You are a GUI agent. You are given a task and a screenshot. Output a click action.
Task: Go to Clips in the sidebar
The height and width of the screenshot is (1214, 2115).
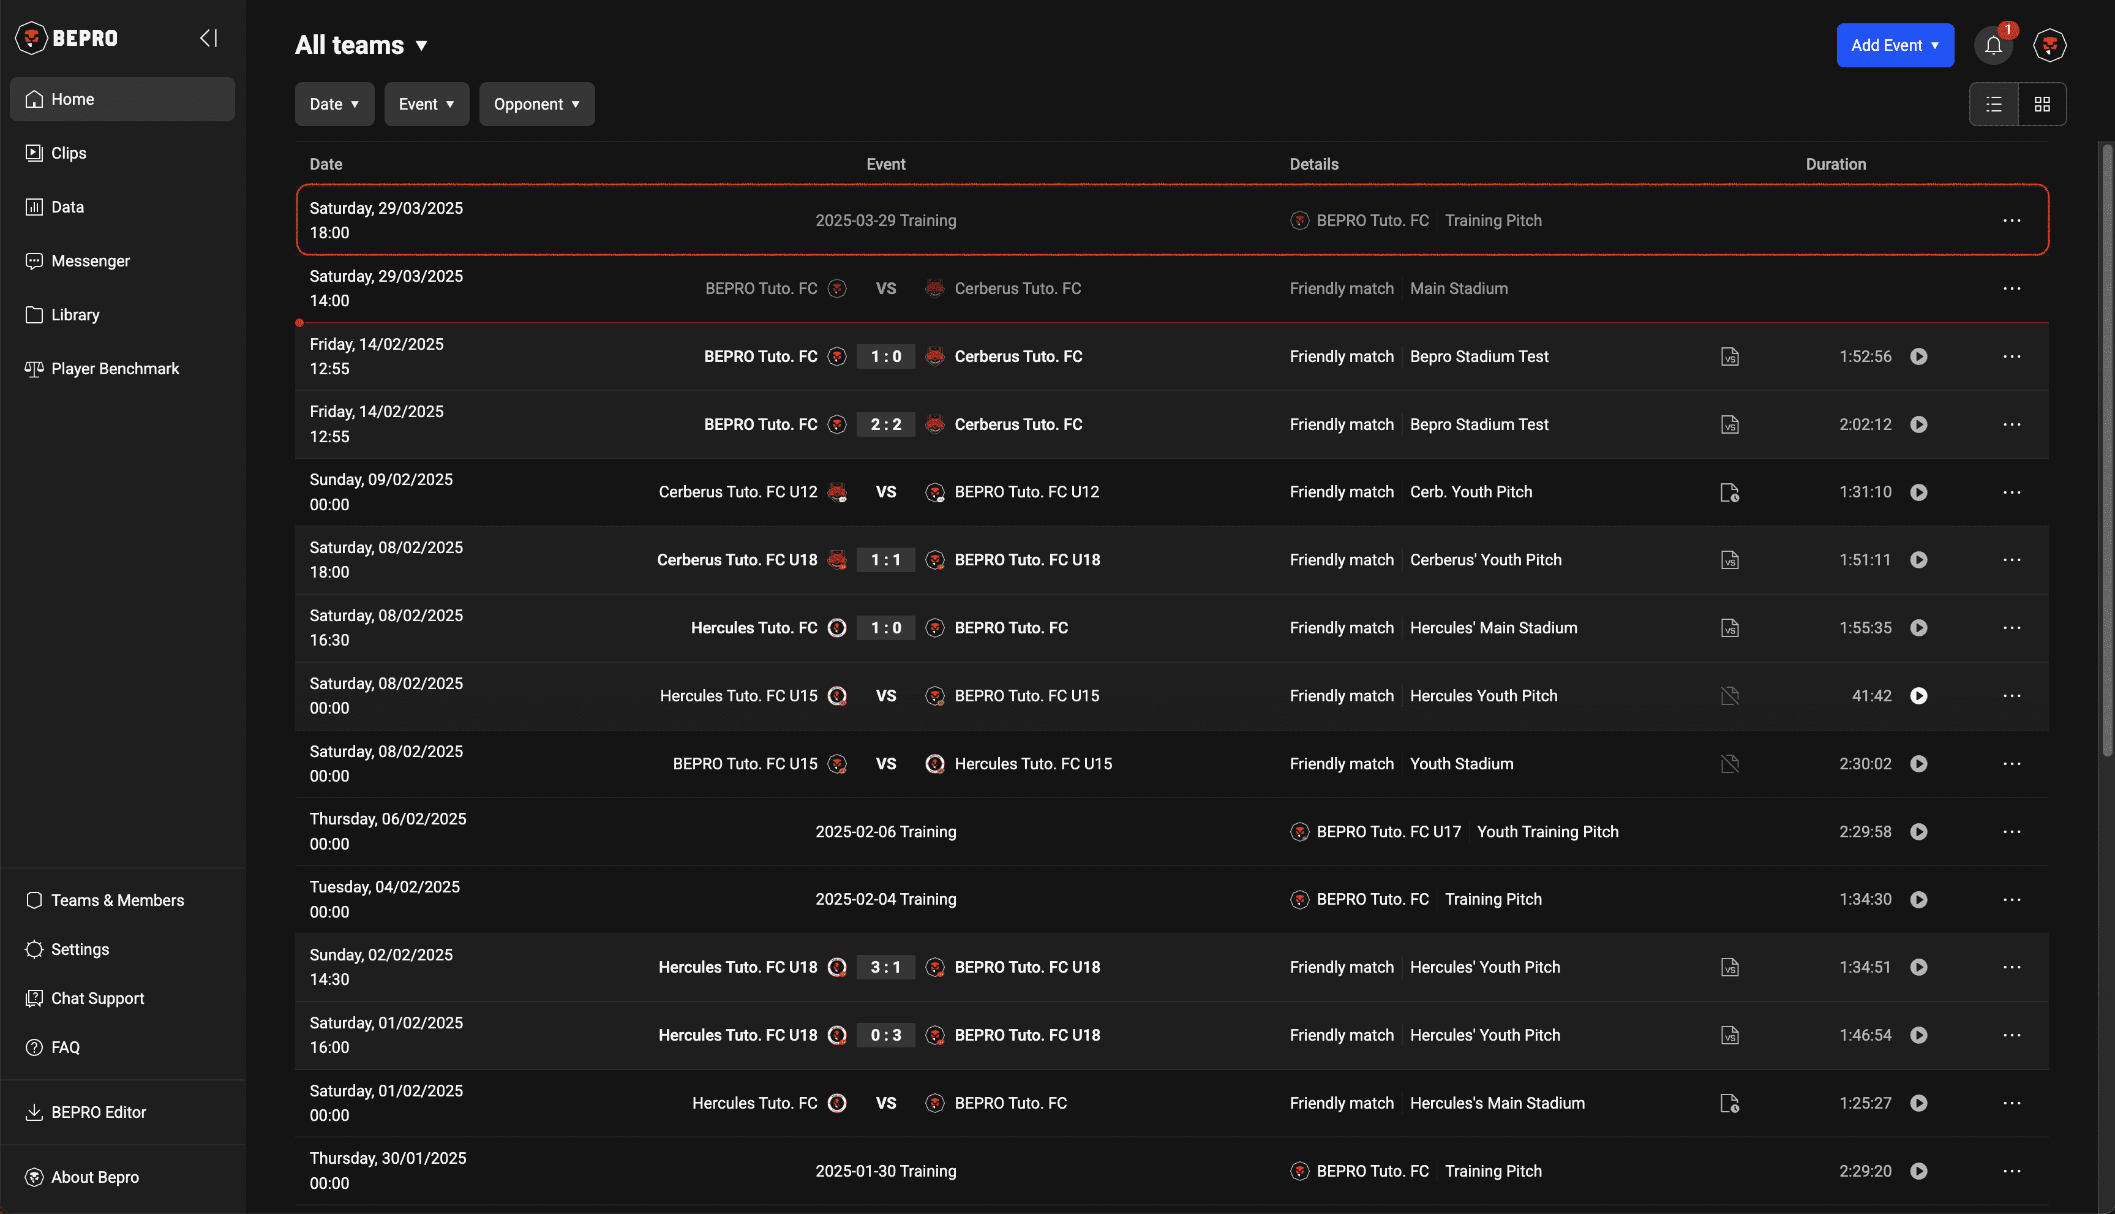[69, 153]
